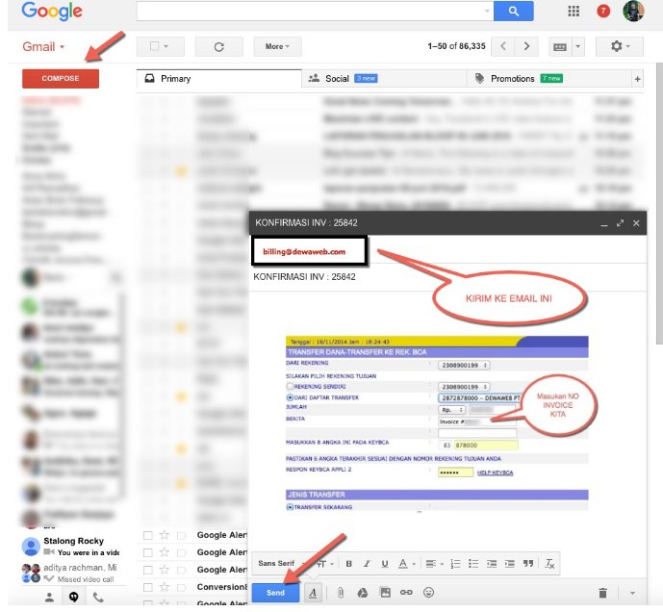Viewport: 663px width, 612px height.
Task: Apply bold formatting in compose
Action: (x=349, y=563)
